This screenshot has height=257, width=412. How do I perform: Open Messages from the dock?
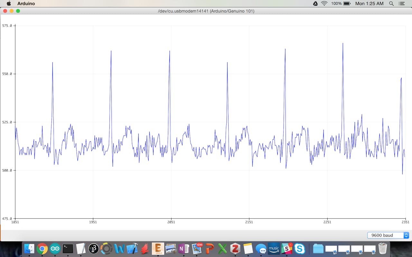(261, 248)
